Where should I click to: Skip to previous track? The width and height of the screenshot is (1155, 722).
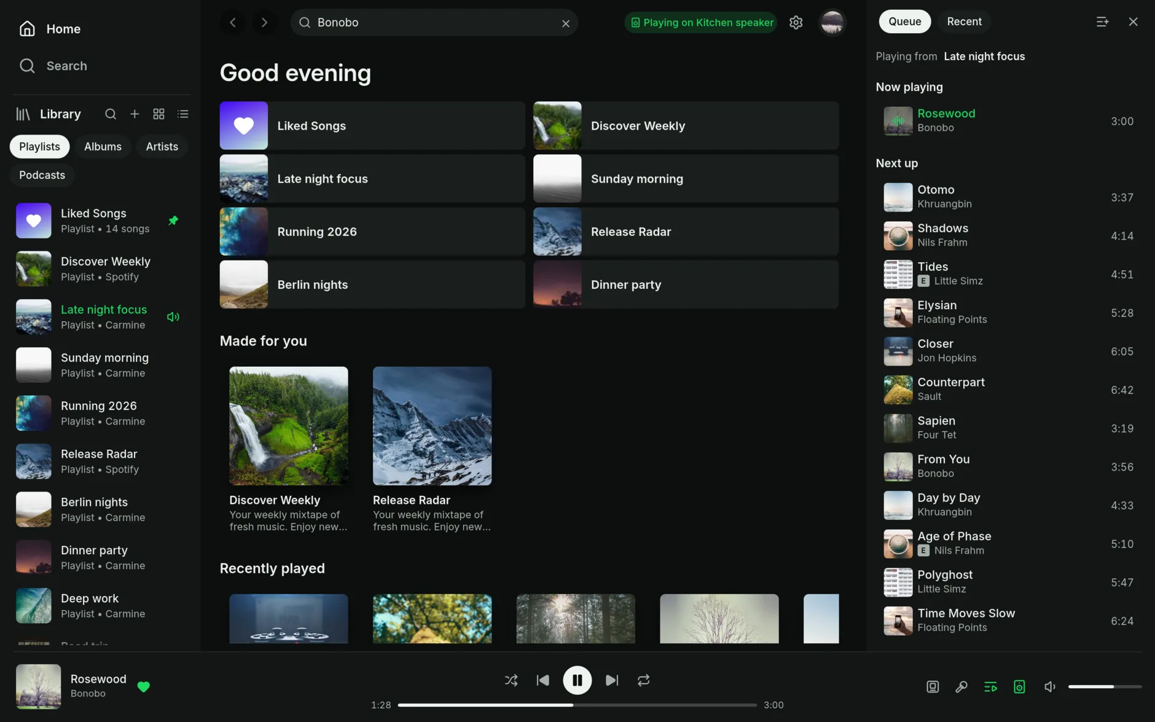[x=542, y=680]
